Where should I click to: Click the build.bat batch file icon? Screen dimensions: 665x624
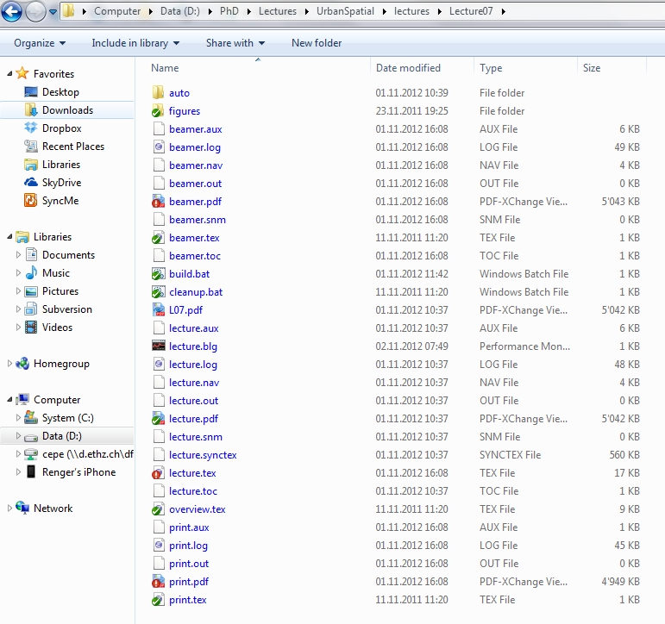click(x=158, y=273)
